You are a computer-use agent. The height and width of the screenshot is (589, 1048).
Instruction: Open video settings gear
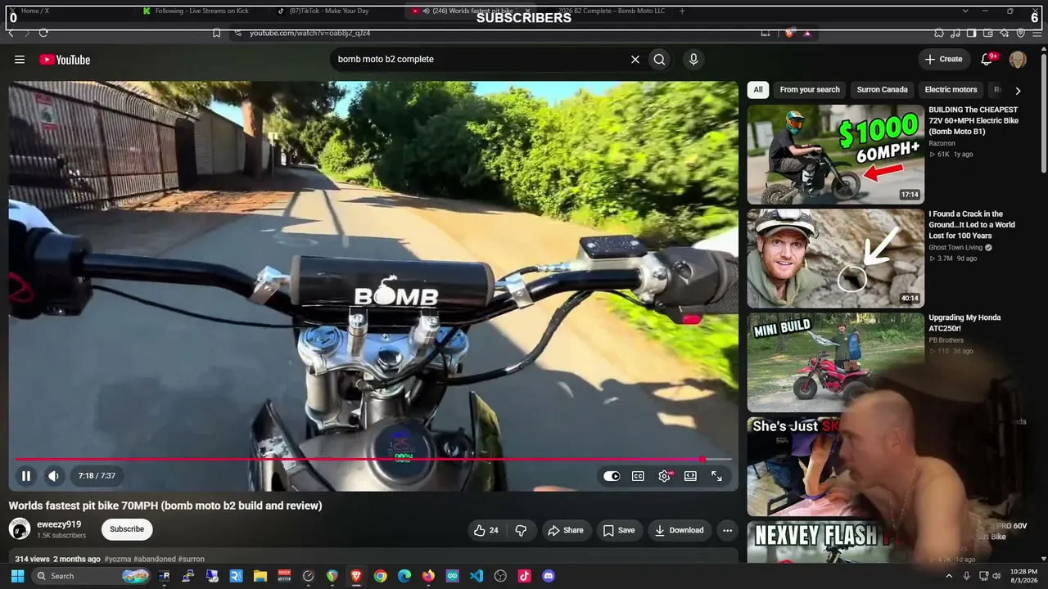tap(665, 476)
